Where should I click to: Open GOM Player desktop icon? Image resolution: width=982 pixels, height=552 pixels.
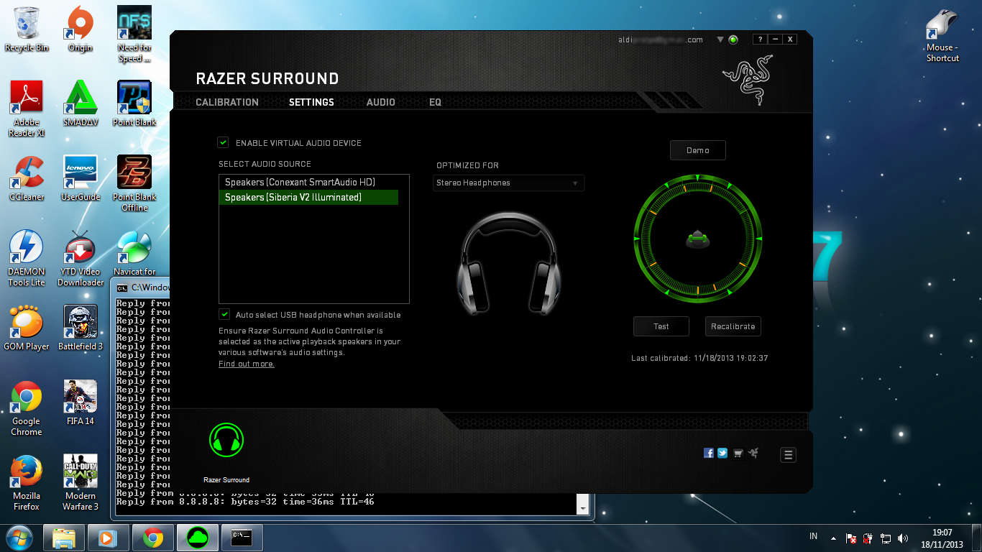pos(27,328)
